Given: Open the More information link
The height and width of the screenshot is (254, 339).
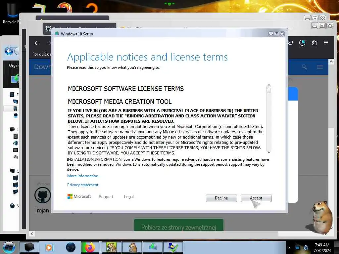Looking at the screenshot, I should pos(82,176).
